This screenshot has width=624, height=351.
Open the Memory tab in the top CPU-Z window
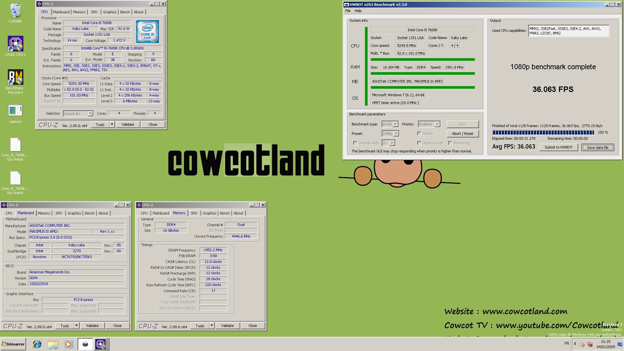coord(79,12)
